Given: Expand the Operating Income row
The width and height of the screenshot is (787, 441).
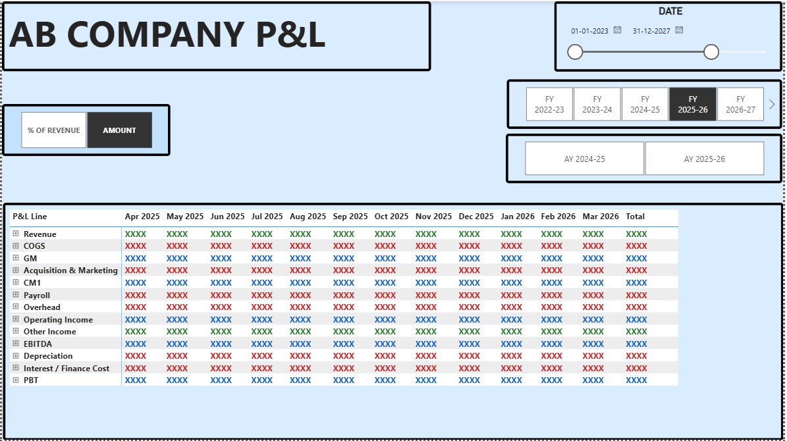Looking at the screenshot, I should (16, 319).
